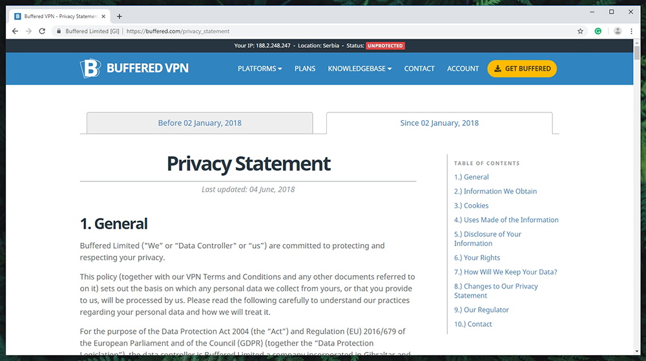Click the page's vertical scrollbar thumb
The image size is (646, 361).
click(x=637, y=53)
